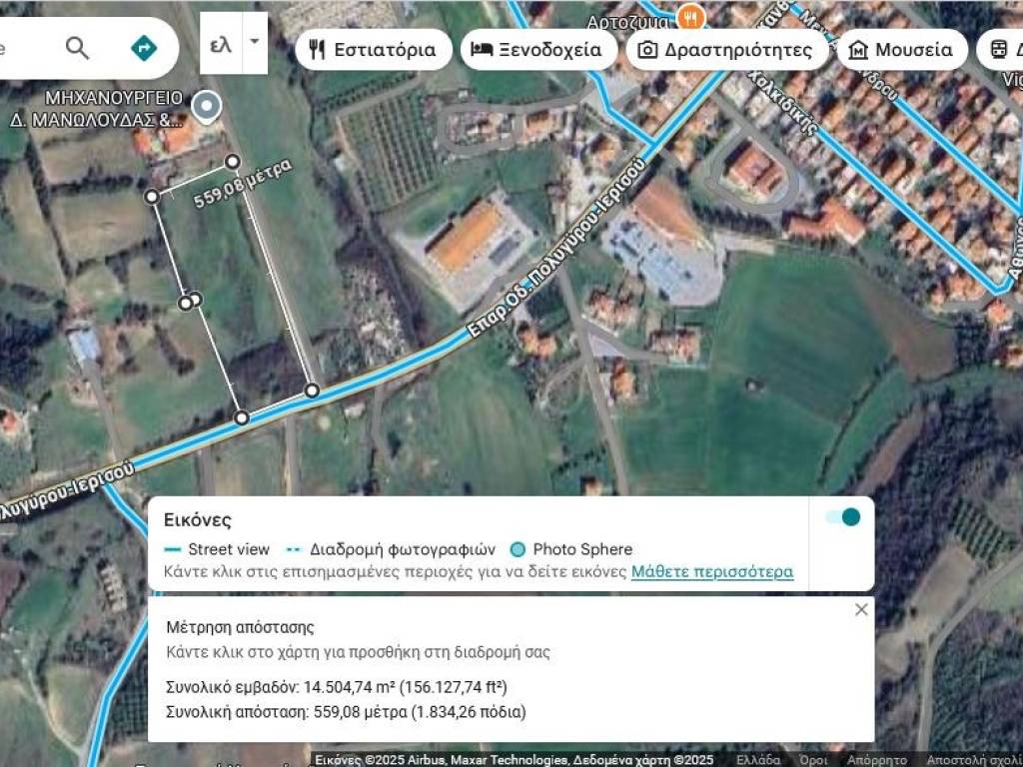This screenshot has width=1023, height=767.
Task: Open the Όροι footer link
Action: [812, 760]
